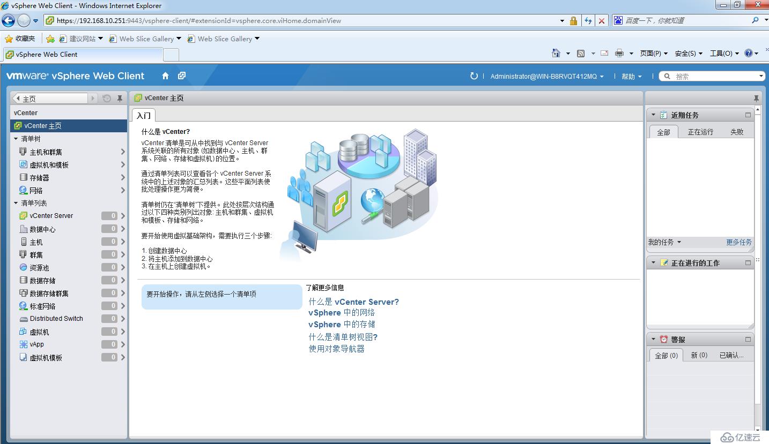Click the VMs and Templates (虚拟机和模板) icon

click(x=23, y=164)
